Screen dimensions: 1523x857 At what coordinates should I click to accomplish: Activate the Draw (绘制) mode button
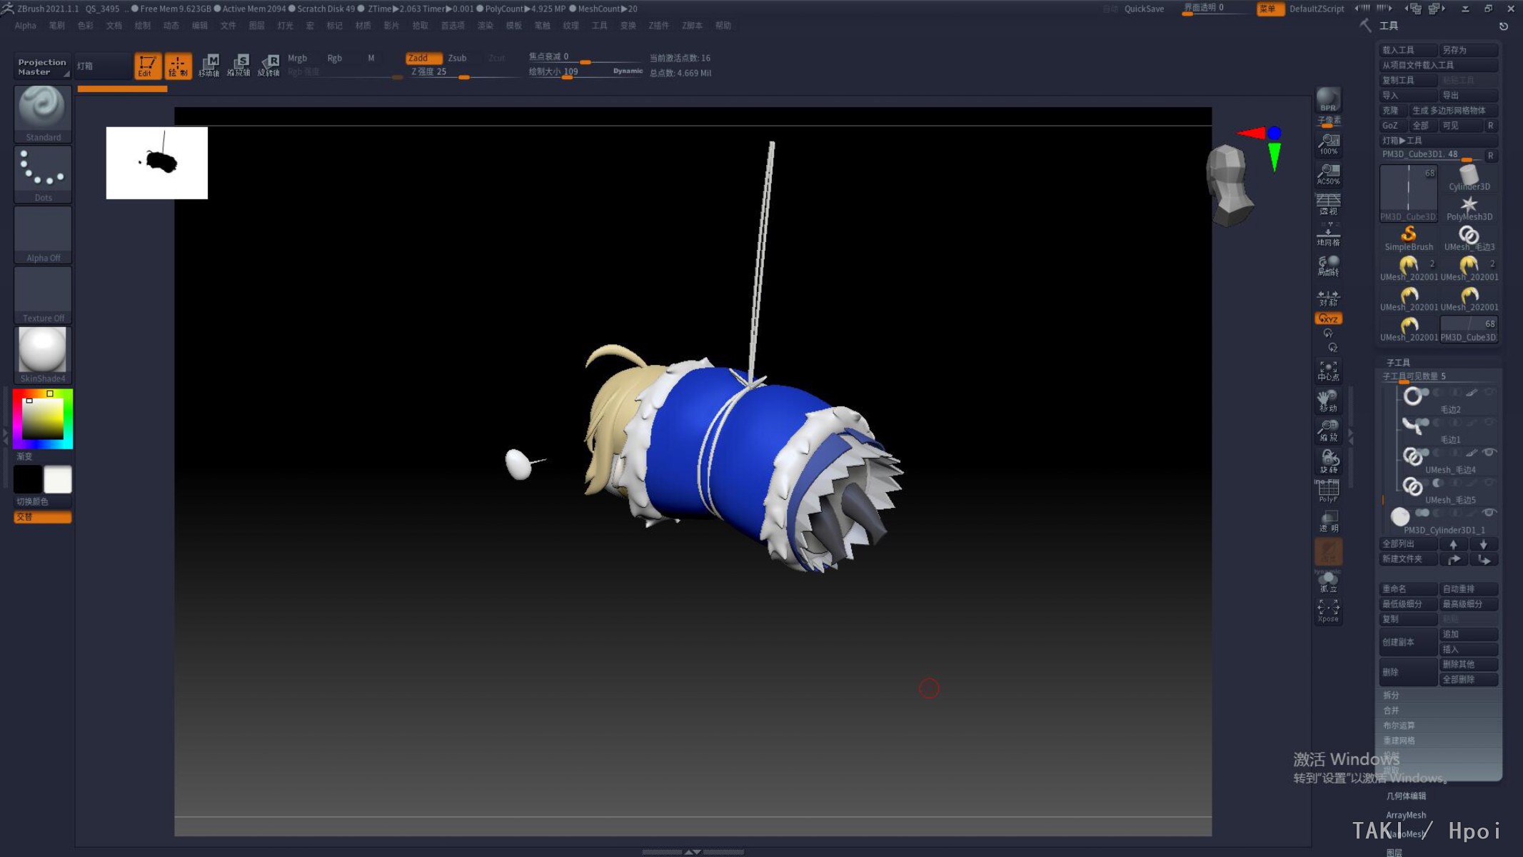tap(178, 66)
